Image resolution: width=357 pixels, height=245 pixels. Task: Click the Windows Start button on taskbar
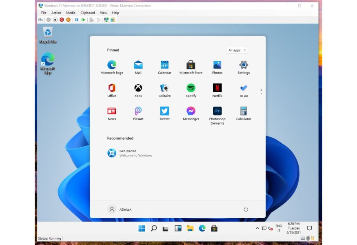coord(142,228)
